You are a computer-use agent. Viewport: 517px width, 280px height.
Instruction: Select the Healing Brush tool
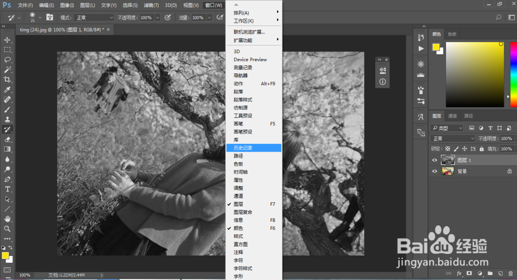pyautogui.click(x=7, y=100)
